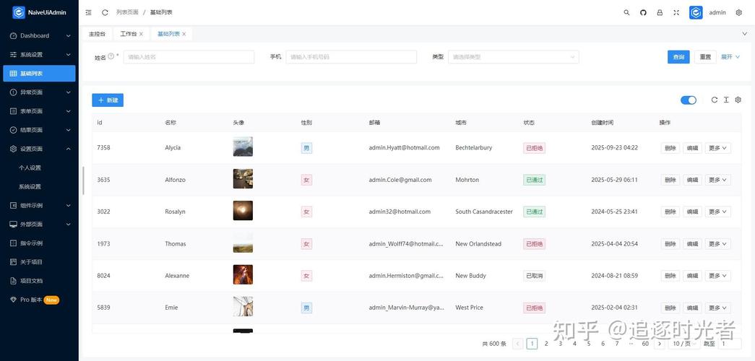Image resolution: width=755 pixels, height=361 pixels.
Task: Toggle the table stripe switch
Action: click(x=689, y=100)
